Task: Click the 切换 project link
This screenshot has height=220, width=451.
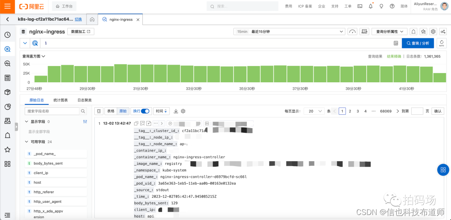Action: tap(78, 20)
